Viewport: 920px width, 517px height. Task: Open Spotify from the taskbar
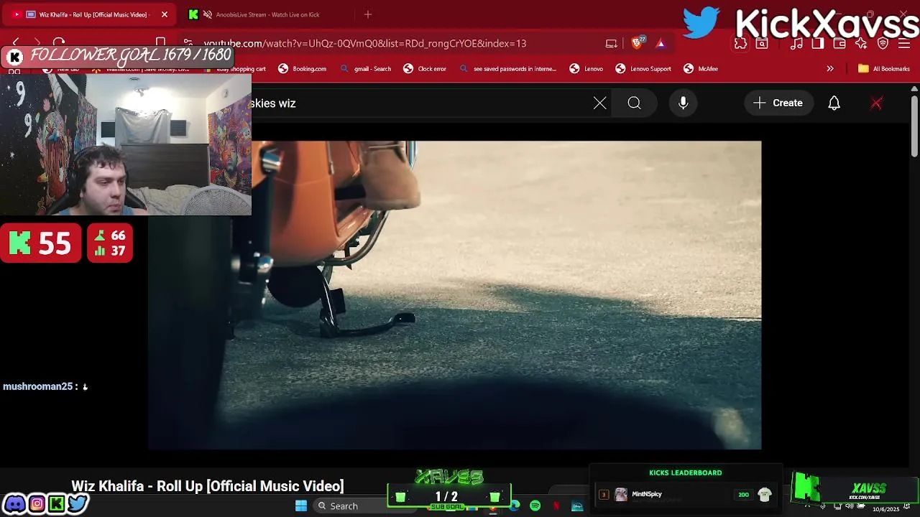click(535, 506)
